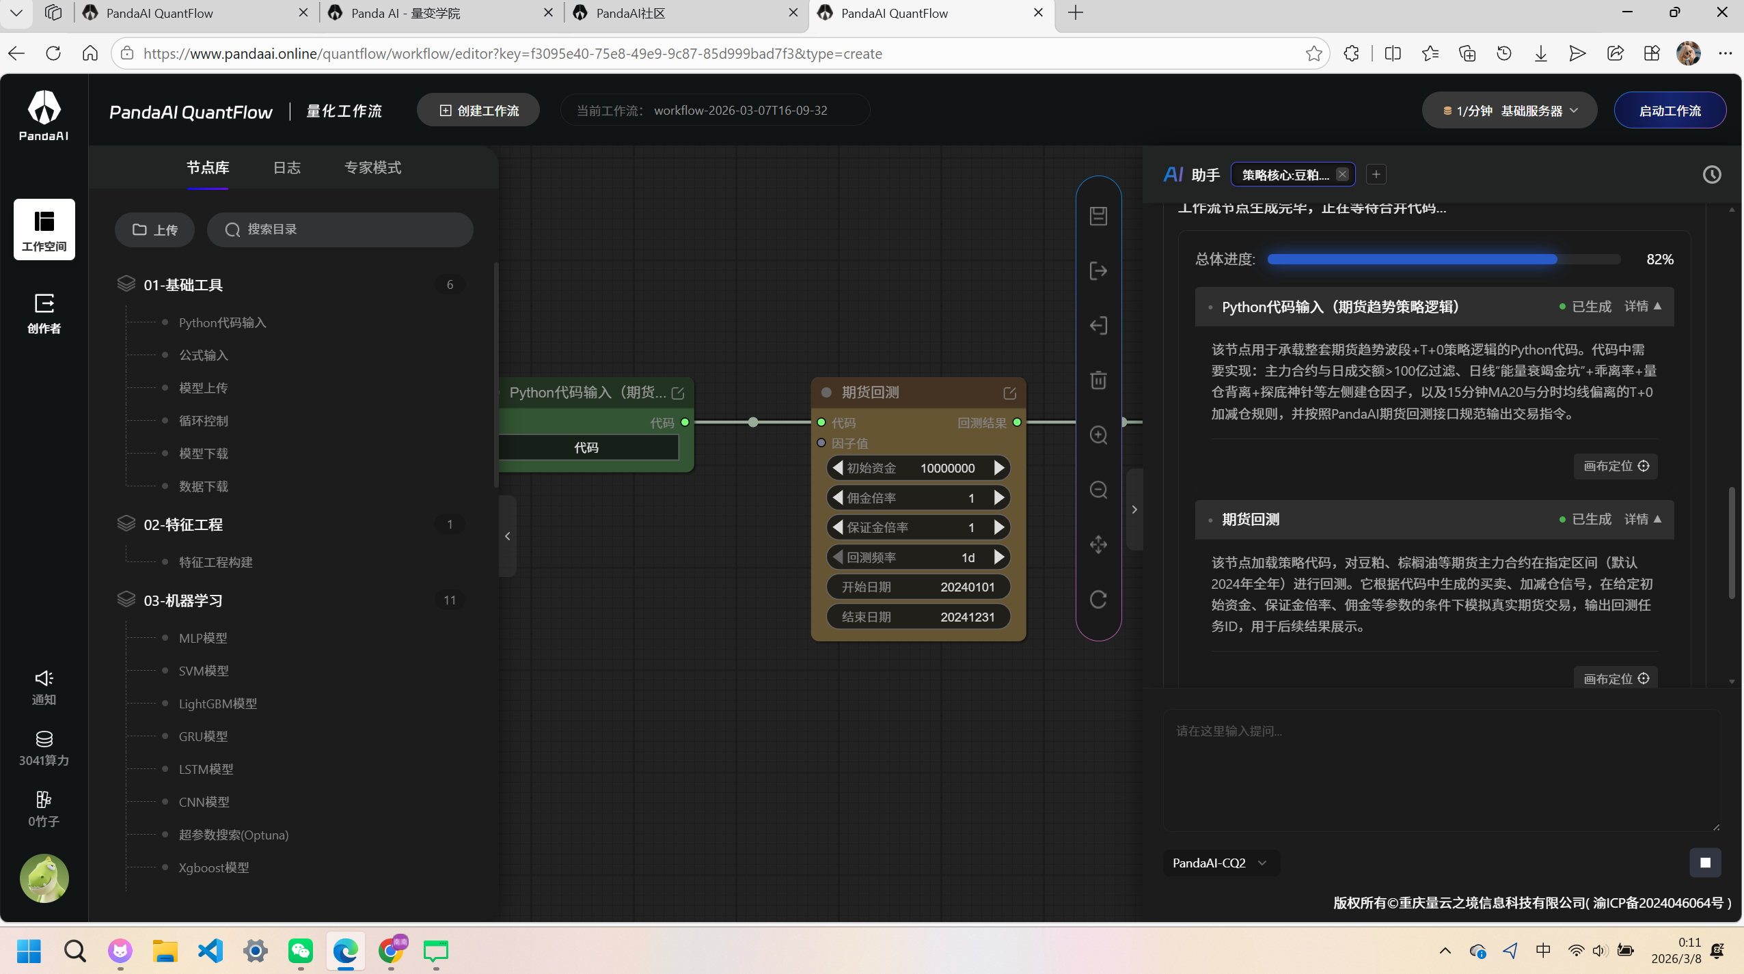Screen dimensions: 1744x974
Task: Zoom in with the magnifier plus icon
Action: click(1098, 435)
